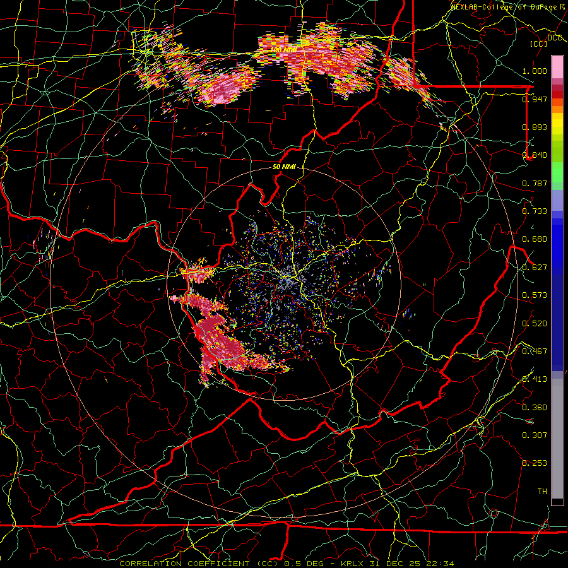Click the 0.893 legend value
Image resolution: width=568 pixels, height=568 pixels.
tap(535, 127)
